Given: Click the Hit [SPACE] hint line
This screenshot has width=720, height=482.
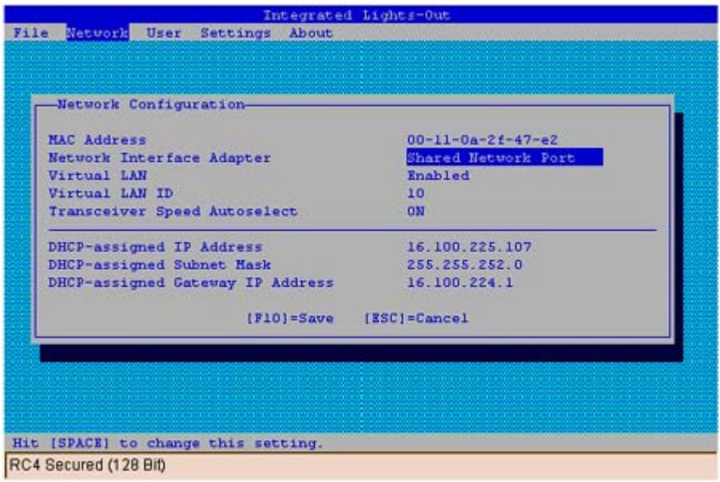Looking at the screenshot, I should click(x=168, y=443).
